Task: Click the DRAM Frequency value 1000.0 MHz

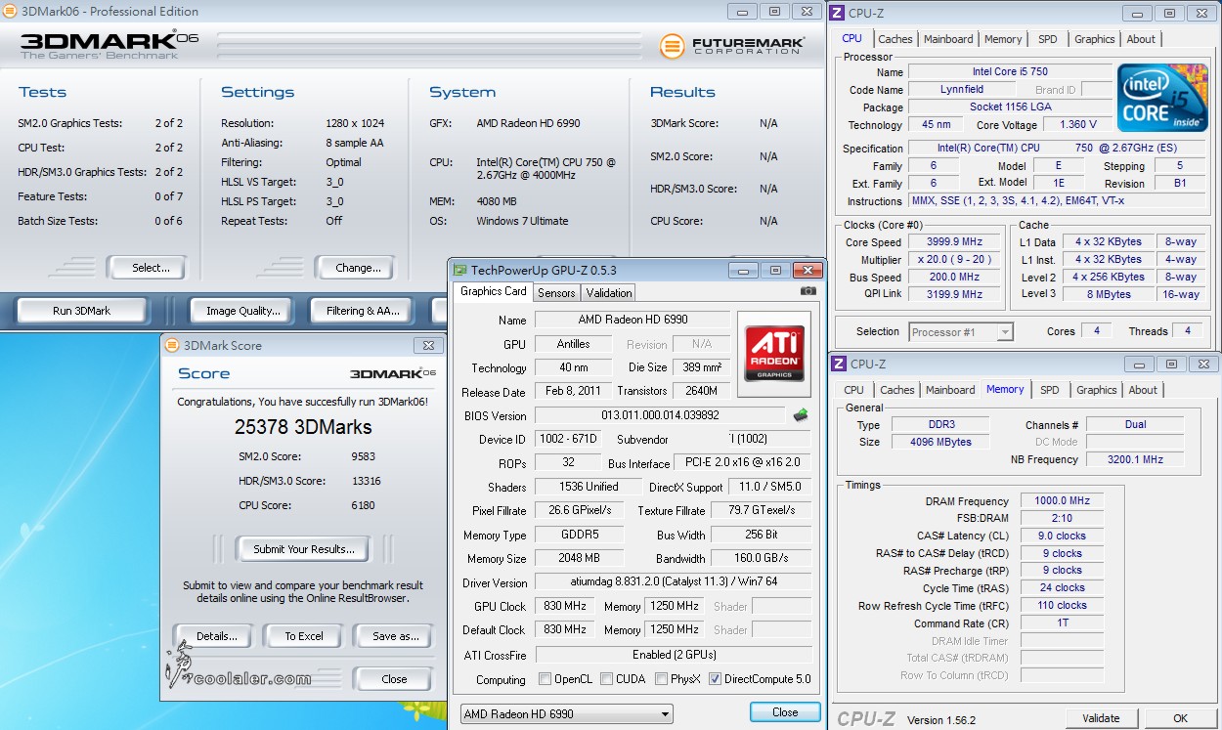Action: (1062, 501)
